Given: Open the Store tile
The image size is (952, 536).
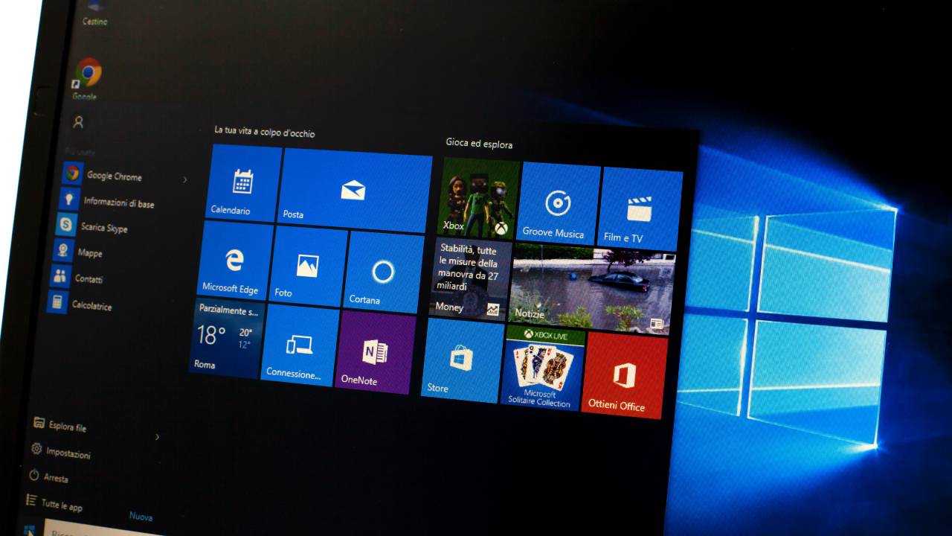Looking at the screenshot, I should [463, 360].
